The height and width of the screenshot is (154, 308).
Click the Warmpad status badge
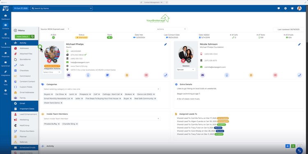tap(82, 38)
